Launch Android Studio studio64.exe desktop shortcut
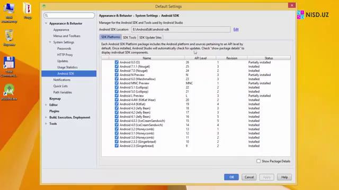This screenshot has width=339, height=190. coord(9,92)
